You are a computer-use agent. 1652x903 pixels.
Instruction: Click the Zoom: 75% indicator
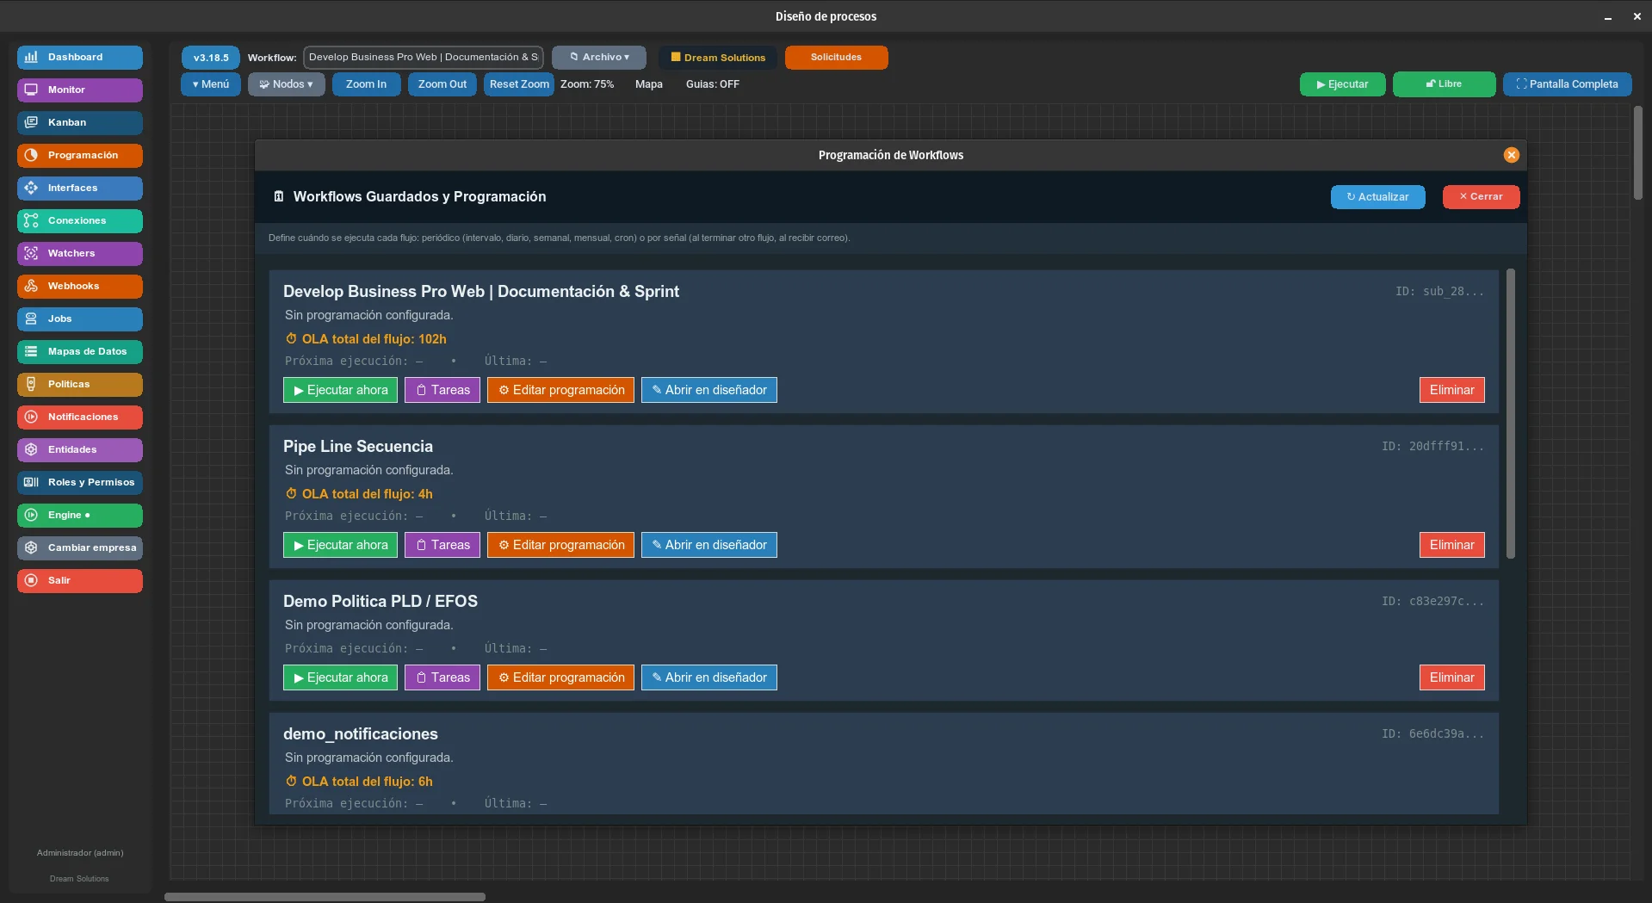click(587, 84)
